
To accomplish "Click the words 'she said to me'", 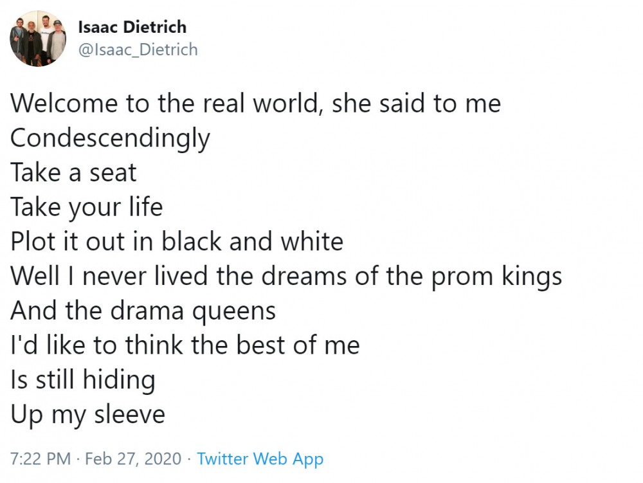I will tap(416, 104).
